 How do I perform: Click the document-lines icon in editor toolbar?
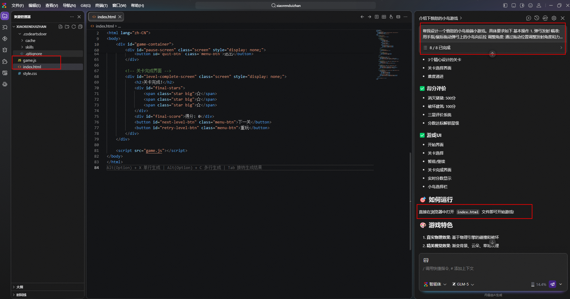coord(377,17)
